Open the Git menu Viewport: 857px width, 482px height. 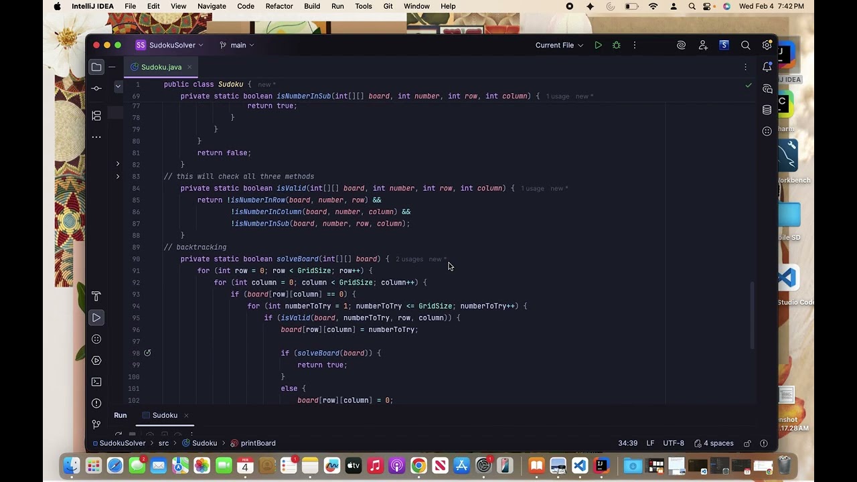click(x=388, y=6)
